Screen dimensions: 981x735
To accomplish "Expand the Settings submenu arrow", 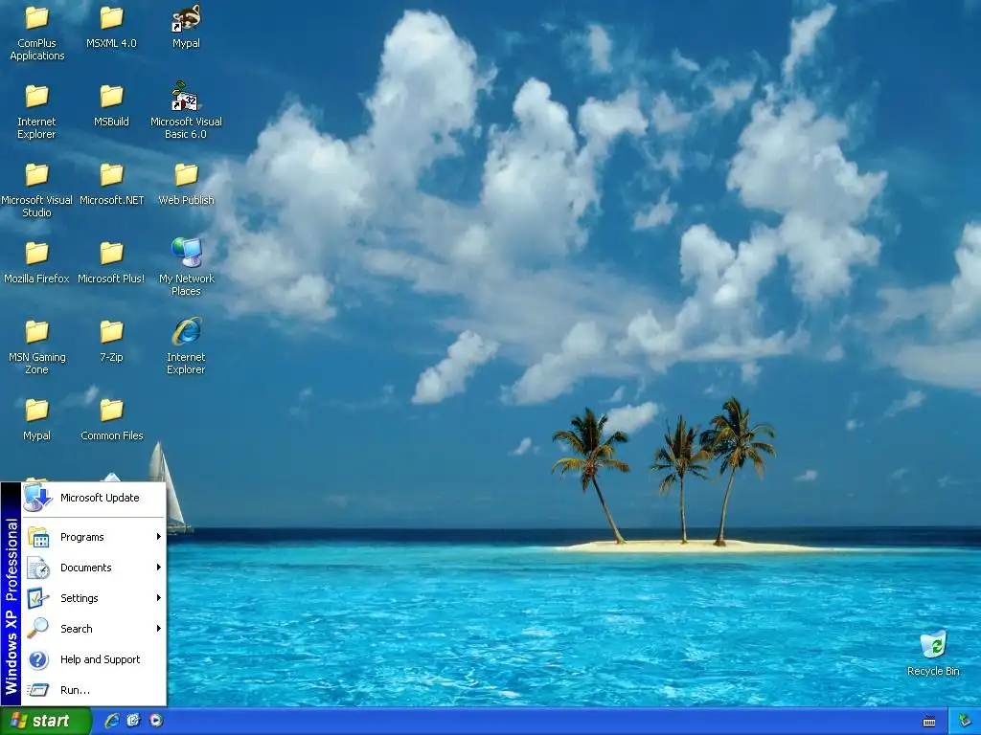I will click(159, 598).
